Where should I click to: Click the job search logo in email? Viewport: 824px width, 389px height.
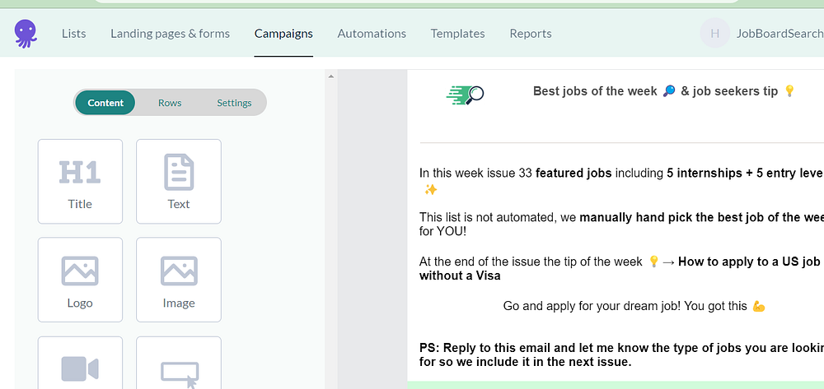pos(466,95)
